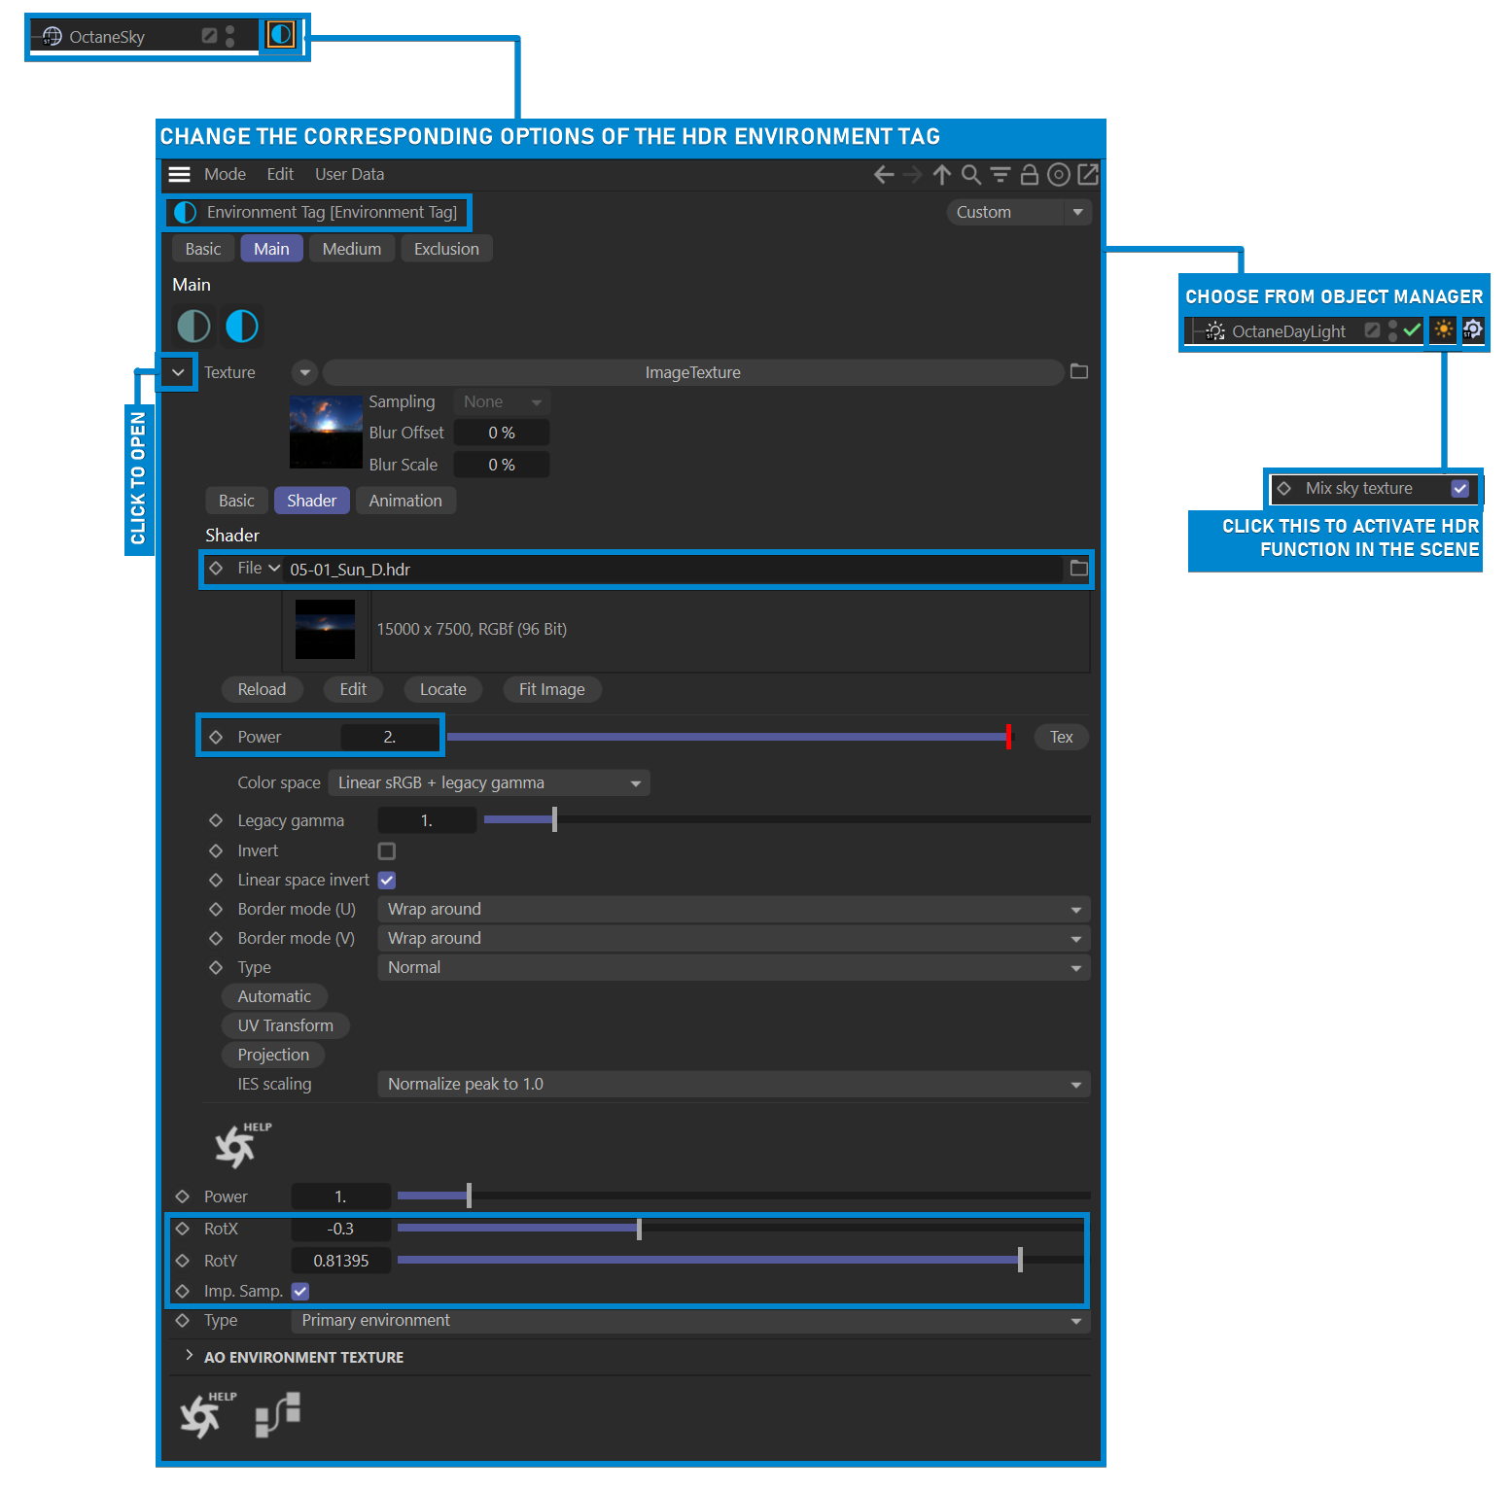This screenshot has width=1510, height=1491.
Task: Collapse the Texture section chevron
Action: [x=178, y=372]
